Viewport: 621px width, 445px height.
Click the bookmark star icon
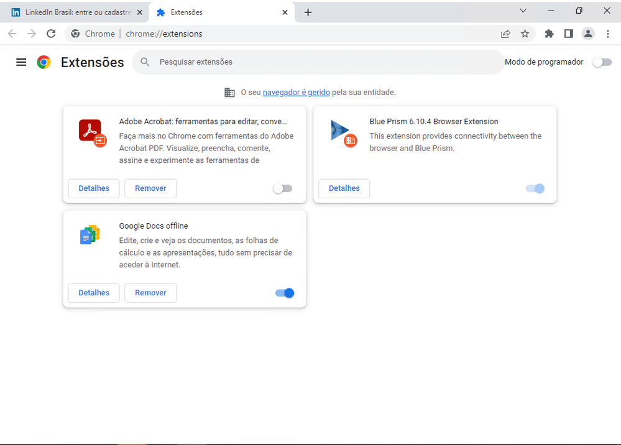[525, 34]
